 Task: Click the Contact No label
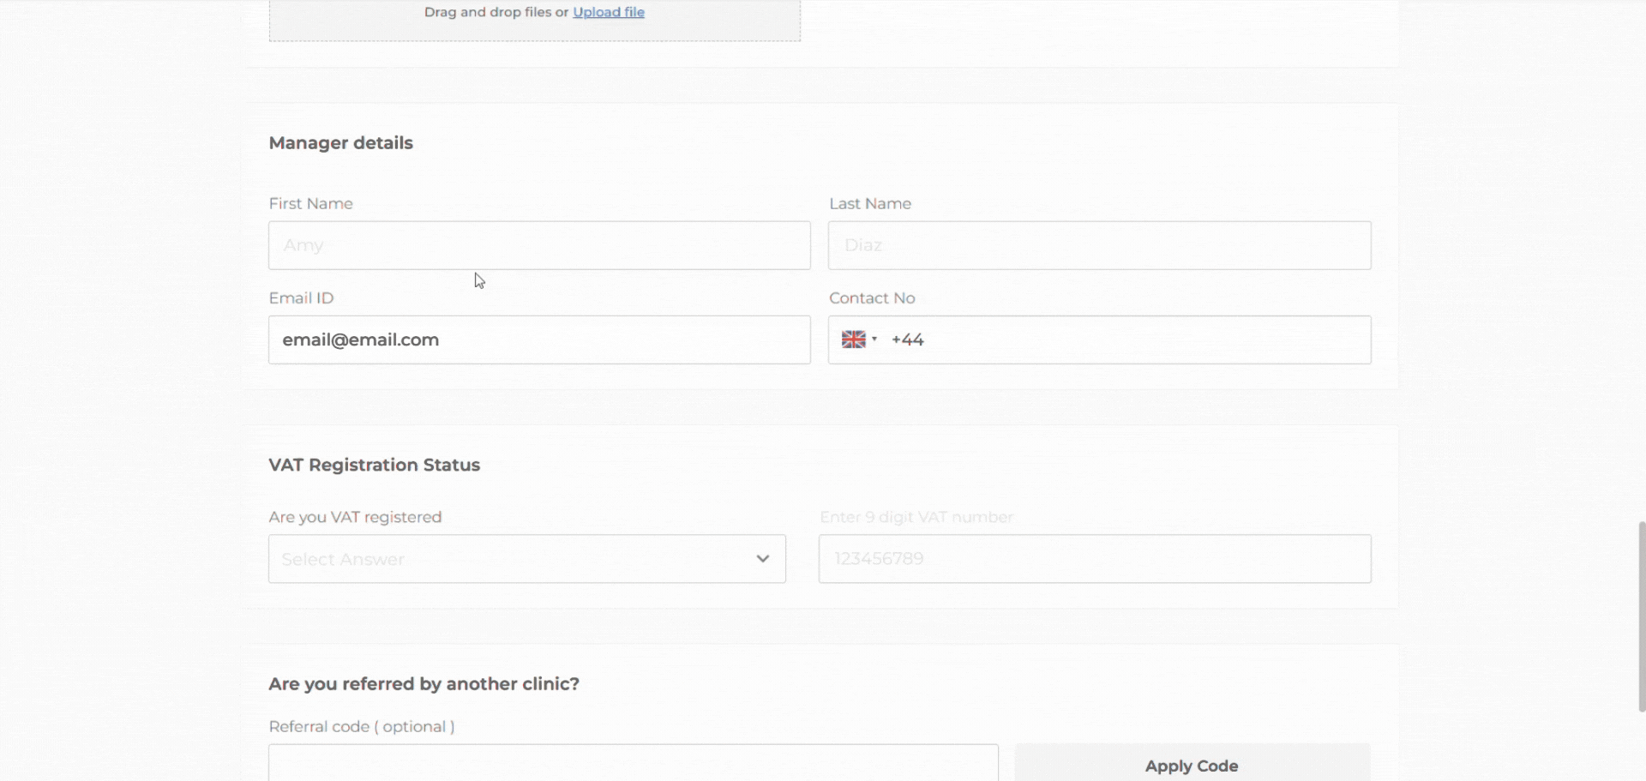[x=872, y=298]
